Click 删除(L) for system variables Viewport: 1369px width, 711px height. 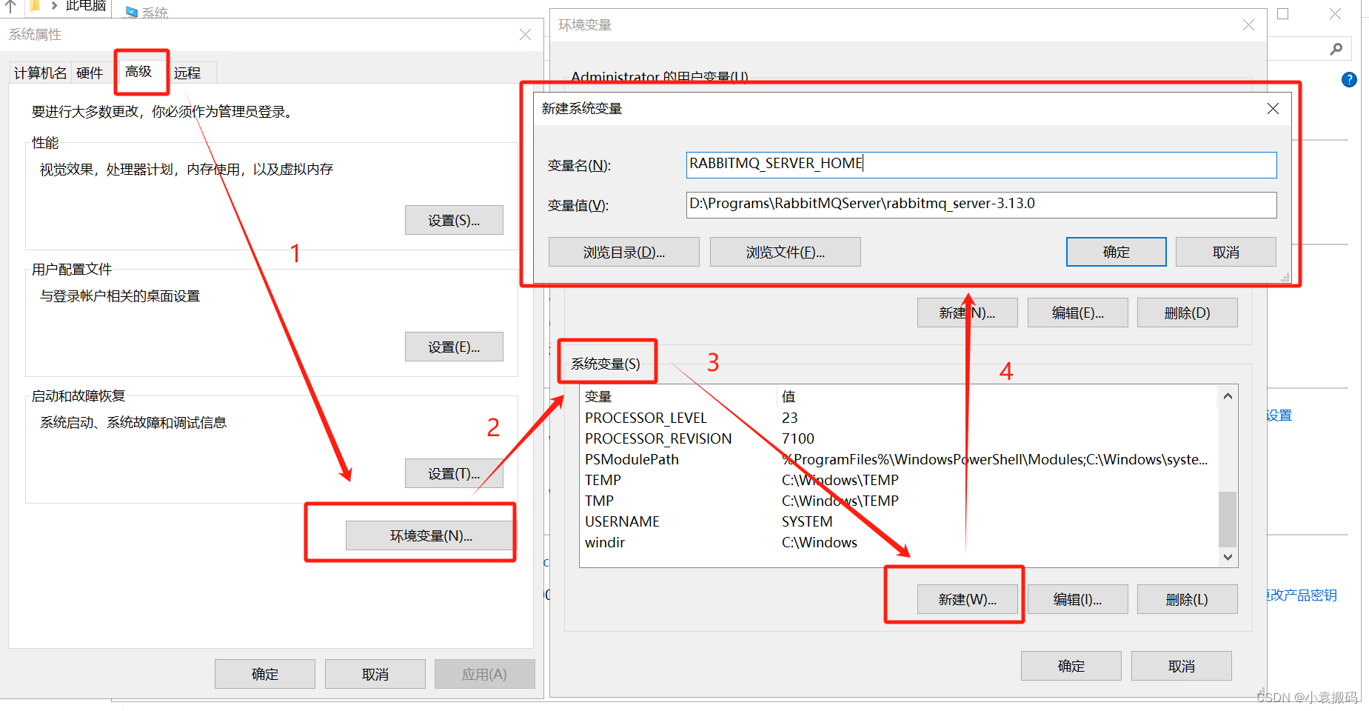[x=1187, y=599]
